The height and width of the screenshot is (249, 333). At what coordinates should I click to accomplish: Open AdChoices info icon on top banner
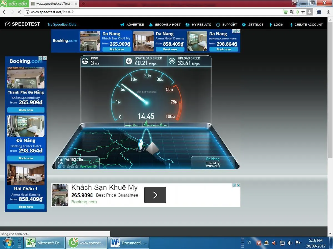234,31
